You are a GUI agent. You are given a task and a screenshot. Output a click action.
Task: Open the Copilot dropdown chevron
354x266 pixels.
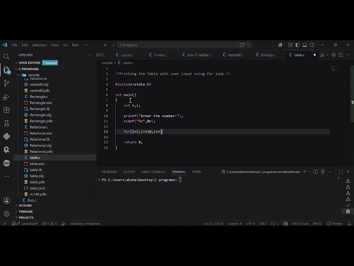(248, 45)
